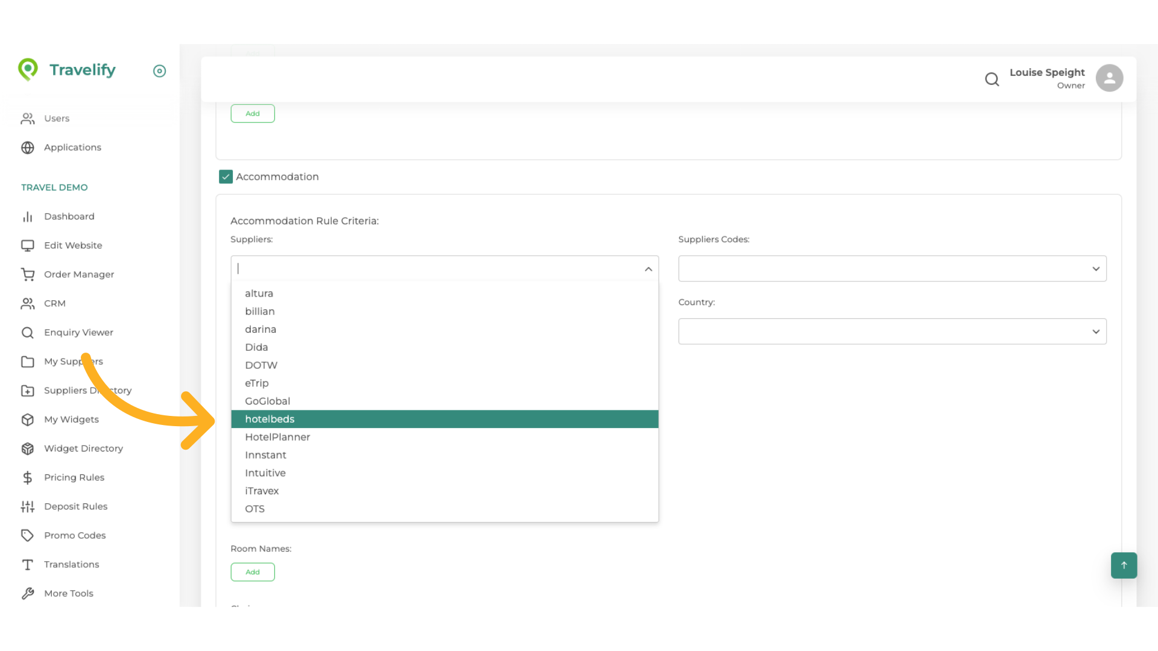Viewport: 1158px width, 651px height.
Task: Click the Pricing Rules dollar icon
Action: pos(28,477)
